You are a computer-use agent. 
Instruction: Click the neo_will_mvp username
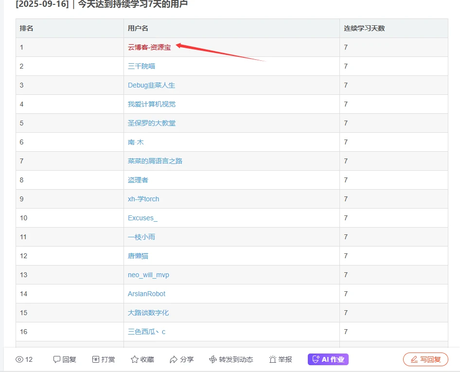[x=148, y=275]
